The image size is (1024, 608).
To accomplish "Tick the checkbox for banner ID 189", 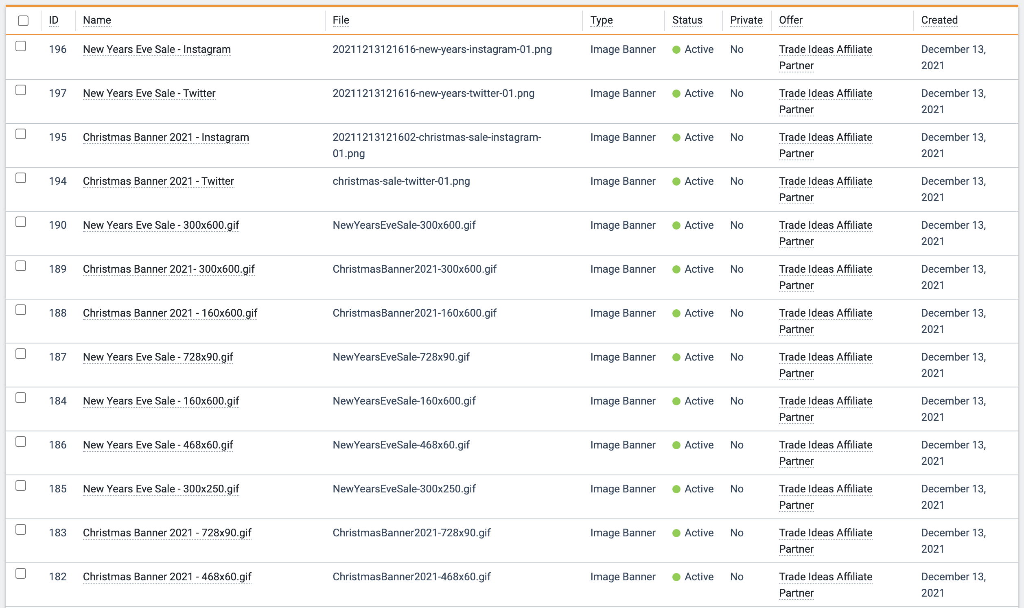I will [21, 266].
